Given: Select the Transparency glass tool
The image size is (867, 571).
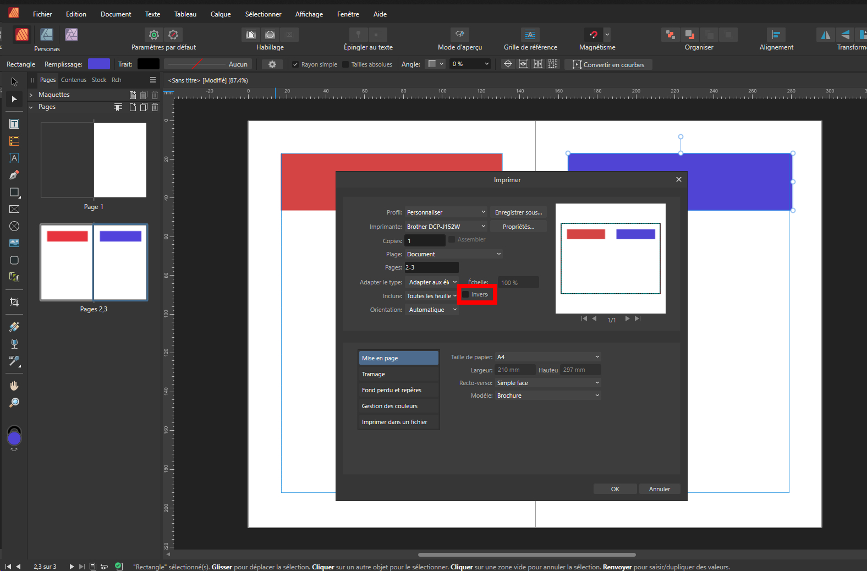Looking at the screenshot, I should (x=14, y=344).
